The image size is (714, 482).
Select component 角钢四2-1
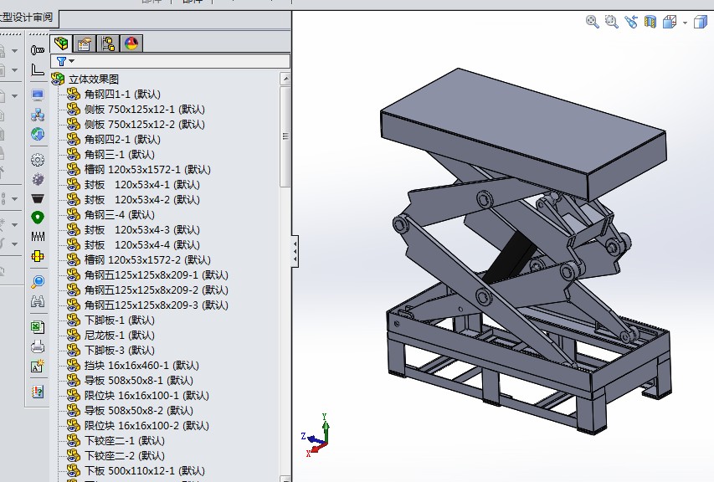click(x=122, y=139)
